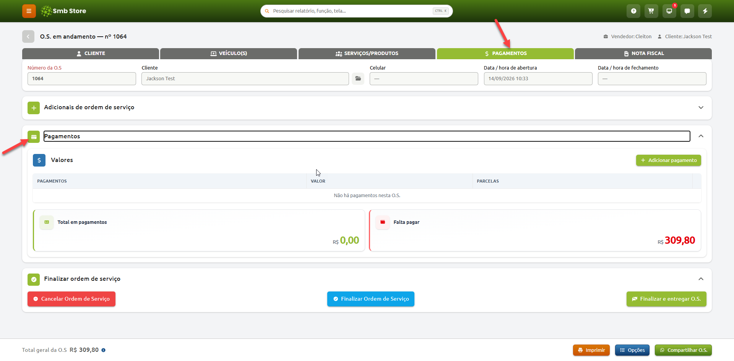Click the Celular field
734x361 pixels.
424,79
